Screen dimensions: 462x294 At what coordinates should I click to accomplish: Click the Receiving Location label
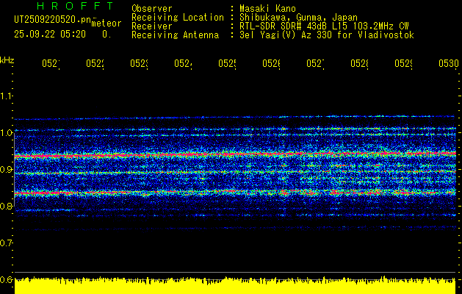pos(178,18)
